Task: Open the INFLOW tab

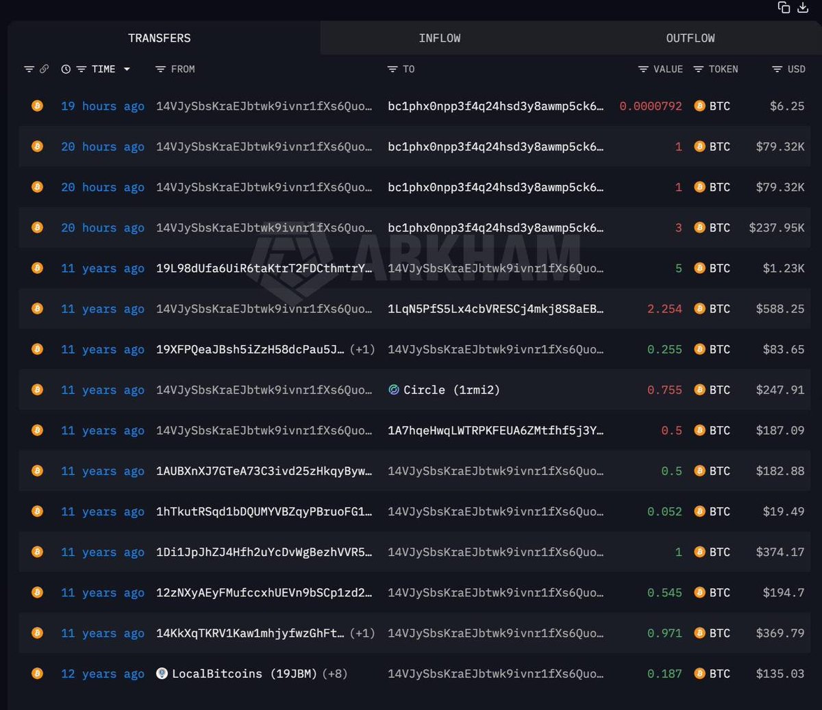Action: (x=440, y=38)
